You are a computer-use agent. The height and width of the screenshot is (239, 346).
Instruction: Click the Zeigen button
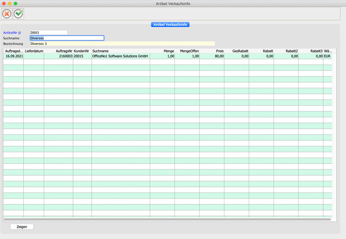click(x=22, y=227)
